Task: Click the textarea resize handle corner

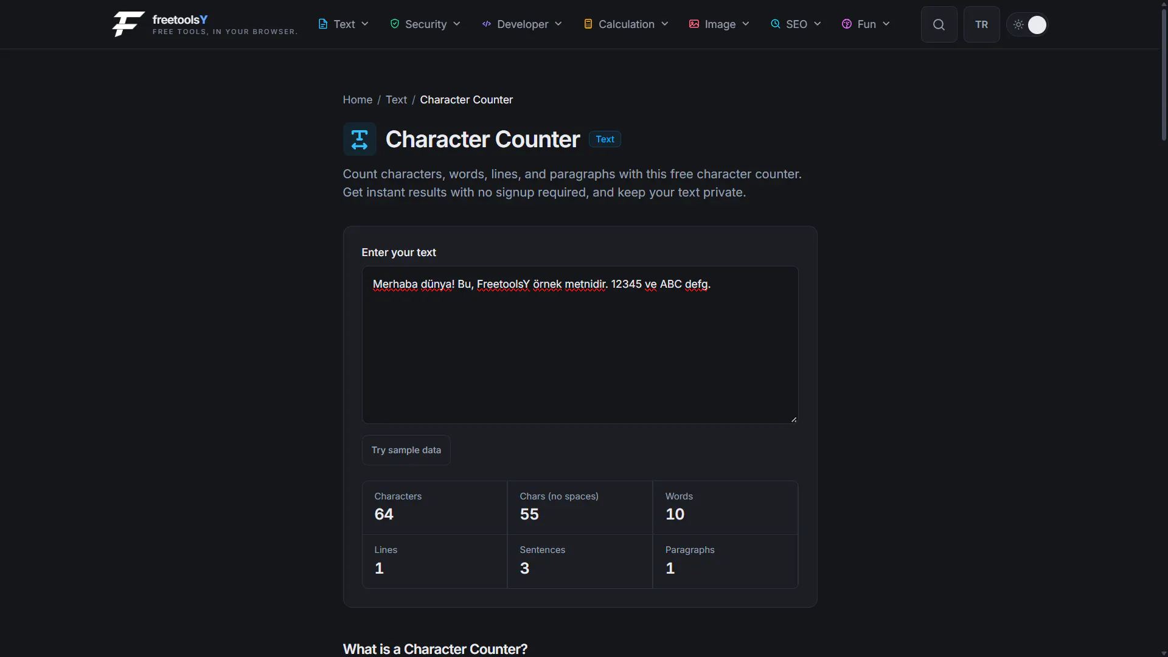Action: pos(794,419)
